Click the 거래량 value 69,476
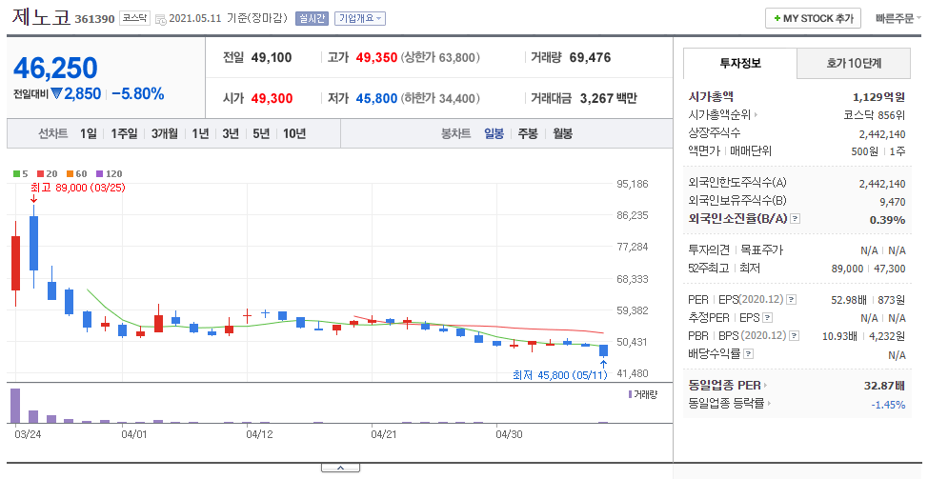Image resolution: width=928 pixels, height=479 pixels. [x=590, y=58]
